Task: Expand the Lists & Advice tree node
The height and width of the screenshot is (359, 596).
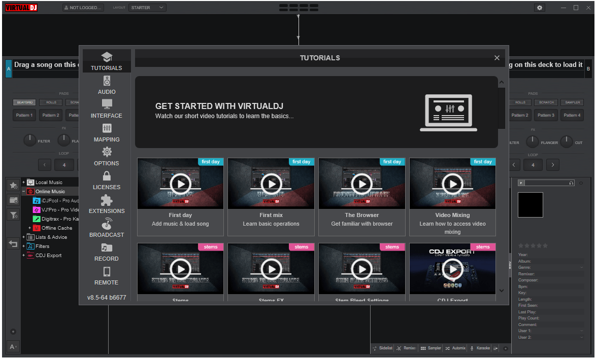Action: (x=23, y=237)
